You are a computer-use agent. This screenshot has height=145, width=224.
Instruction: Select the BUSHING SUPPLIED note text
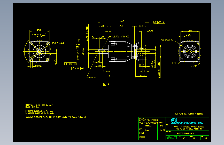click(x=56, y=117)
